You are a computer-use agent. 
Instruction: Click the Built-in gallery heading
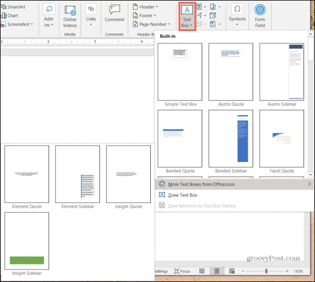coord(168,36)
